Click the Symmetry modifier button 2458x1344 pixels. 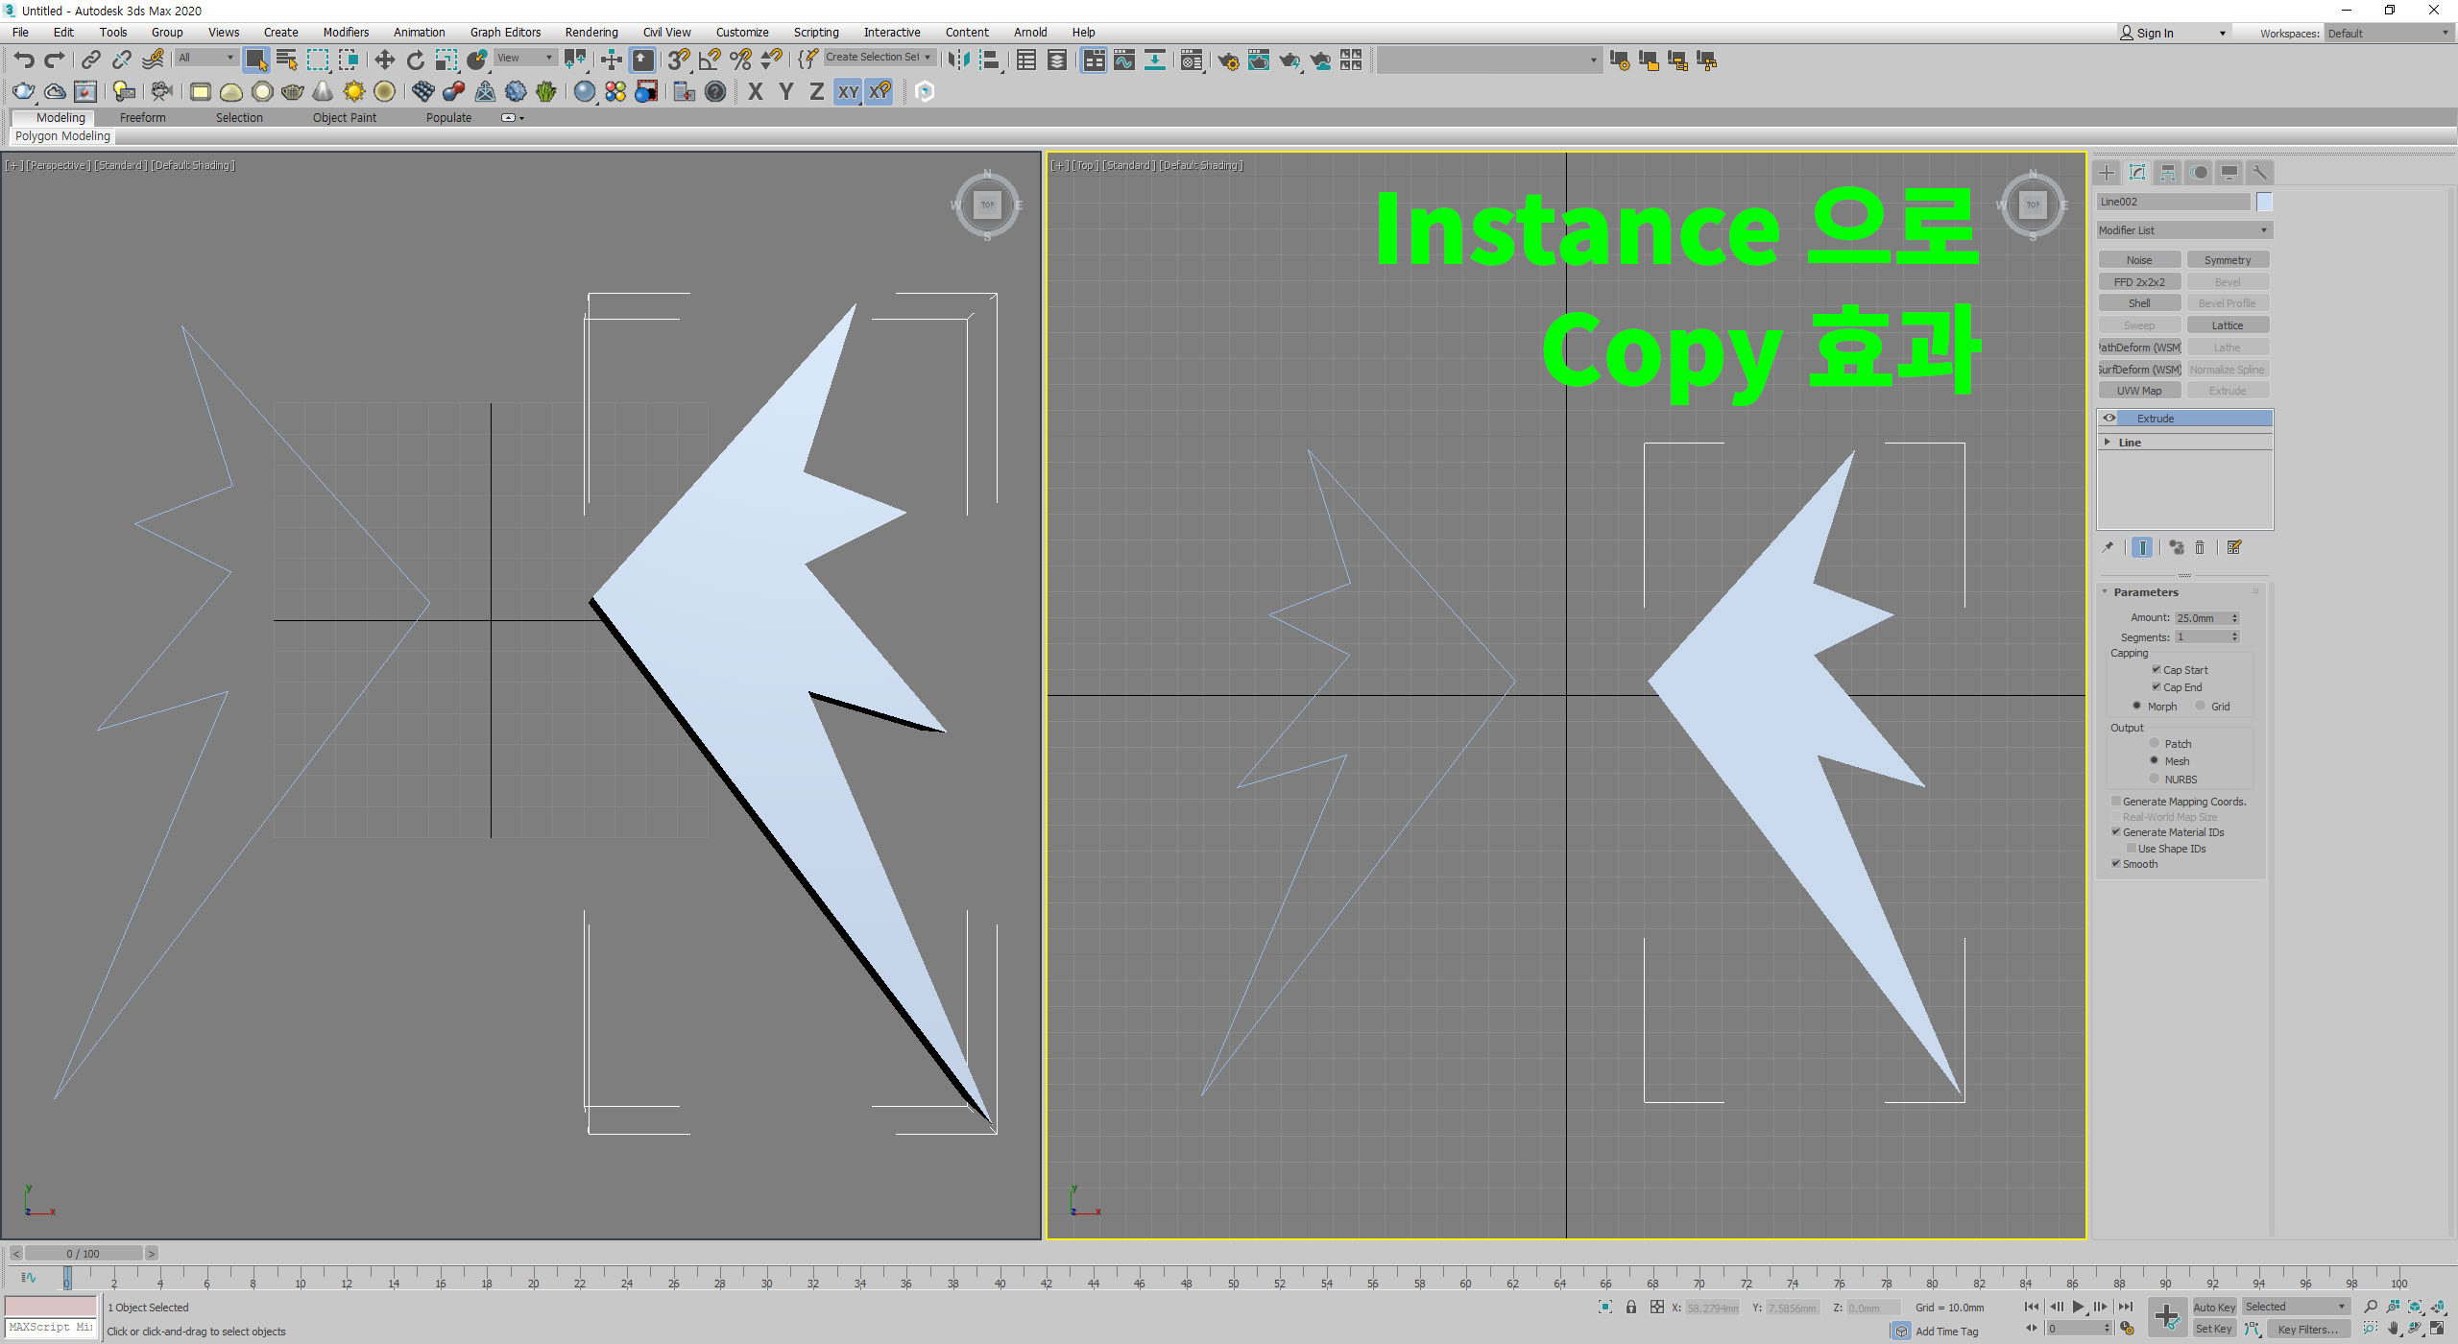click(x=2227, y=260)
